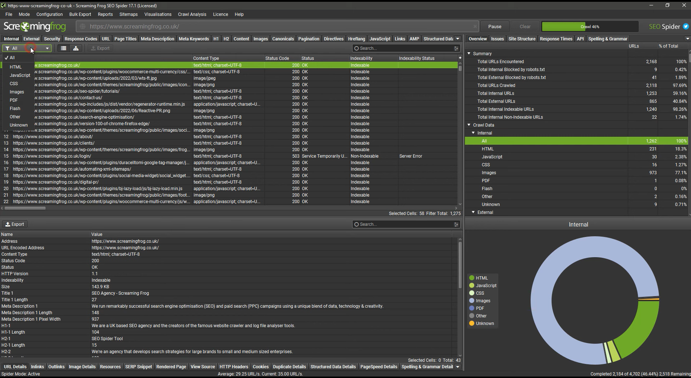691x378 pixels.
Task: Open the Visualisations menu
Action: pyautogui.click(x=158, y=14)
